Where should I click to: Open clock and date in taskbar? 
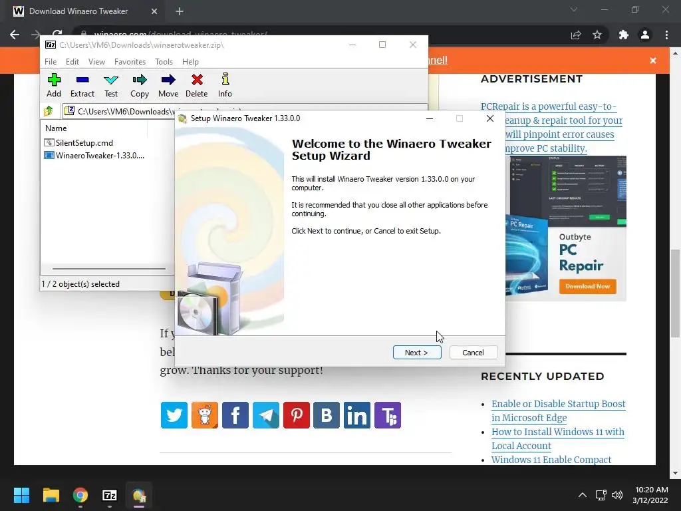(x=650, y=495)
